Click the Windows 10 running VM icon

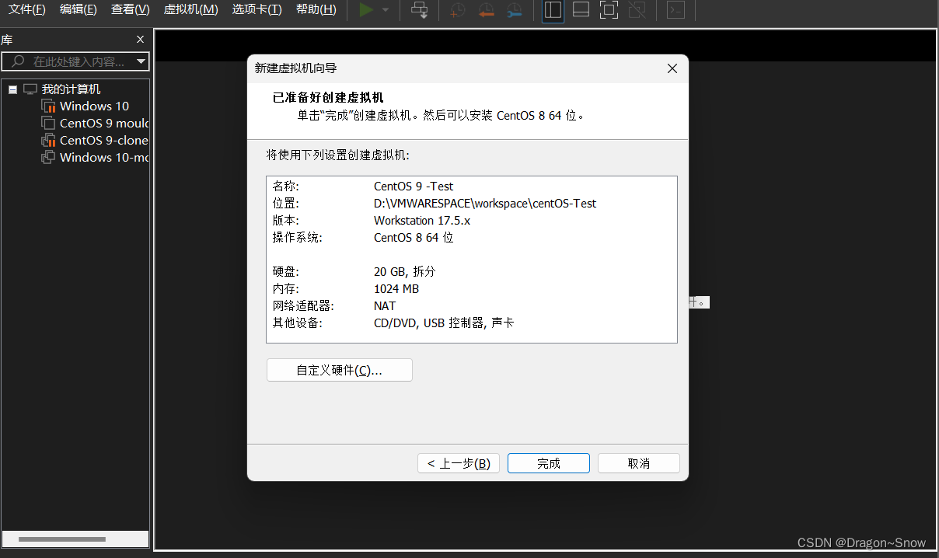[48, 106]
